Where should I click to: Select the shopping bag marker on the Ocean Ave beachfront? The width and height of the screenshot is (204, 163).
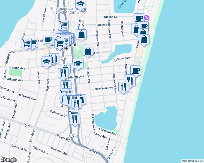(144, 39)
